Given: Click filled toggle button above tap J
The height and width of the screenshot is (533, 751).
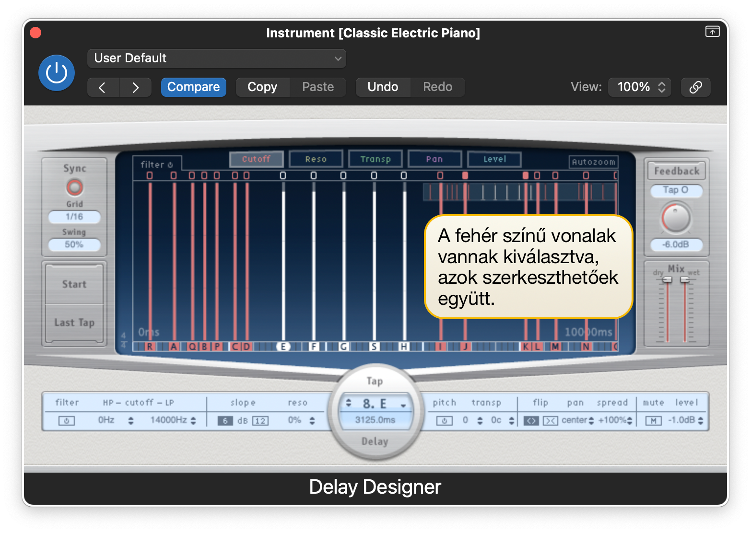Looking at the screenshot, I should [465, 175].
